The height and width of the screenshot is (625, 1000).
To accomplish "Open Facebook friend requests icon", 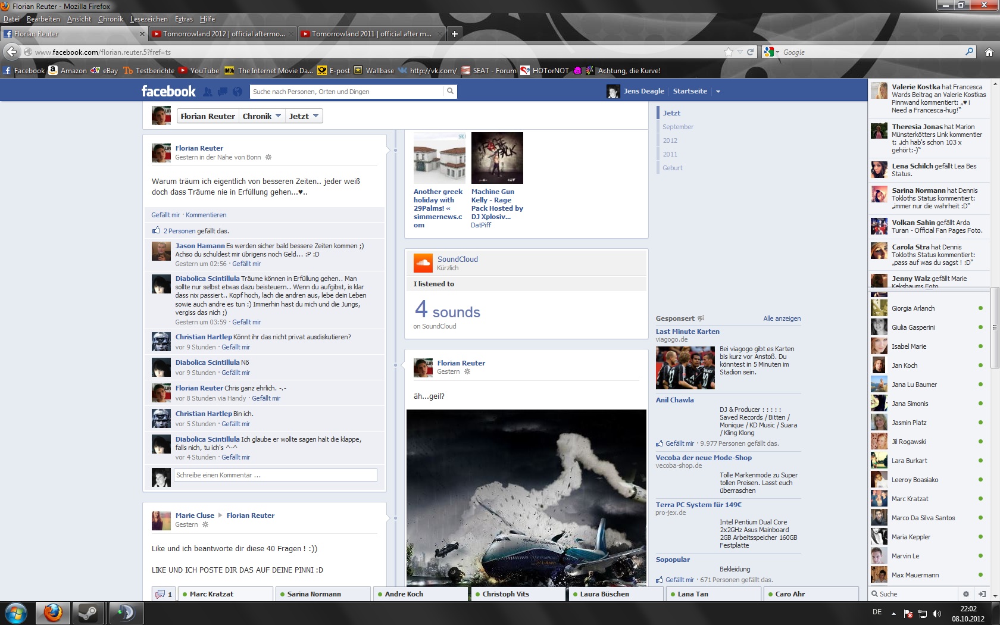I will coord(207,92).
